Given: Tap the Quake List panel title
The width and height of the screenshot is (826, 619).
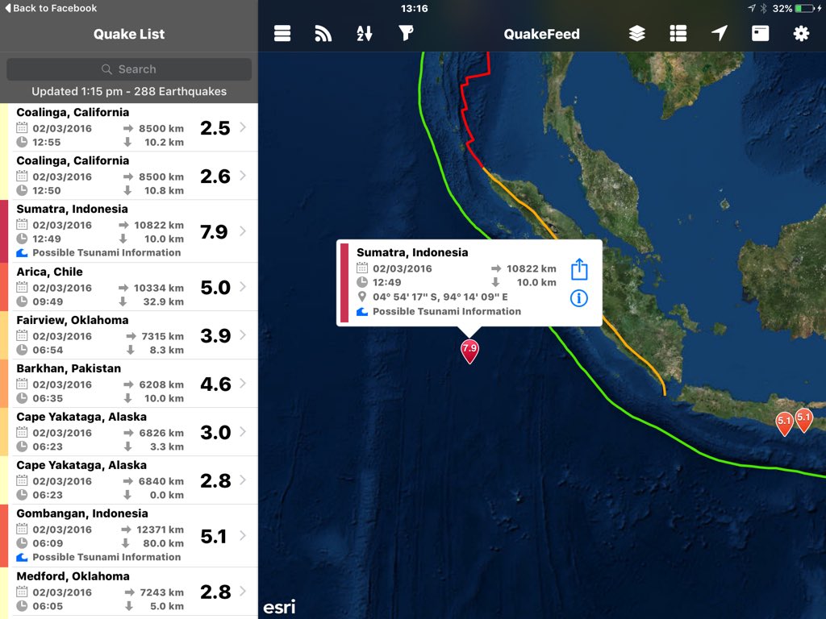Looking at the screenshot, I should 129,34.
